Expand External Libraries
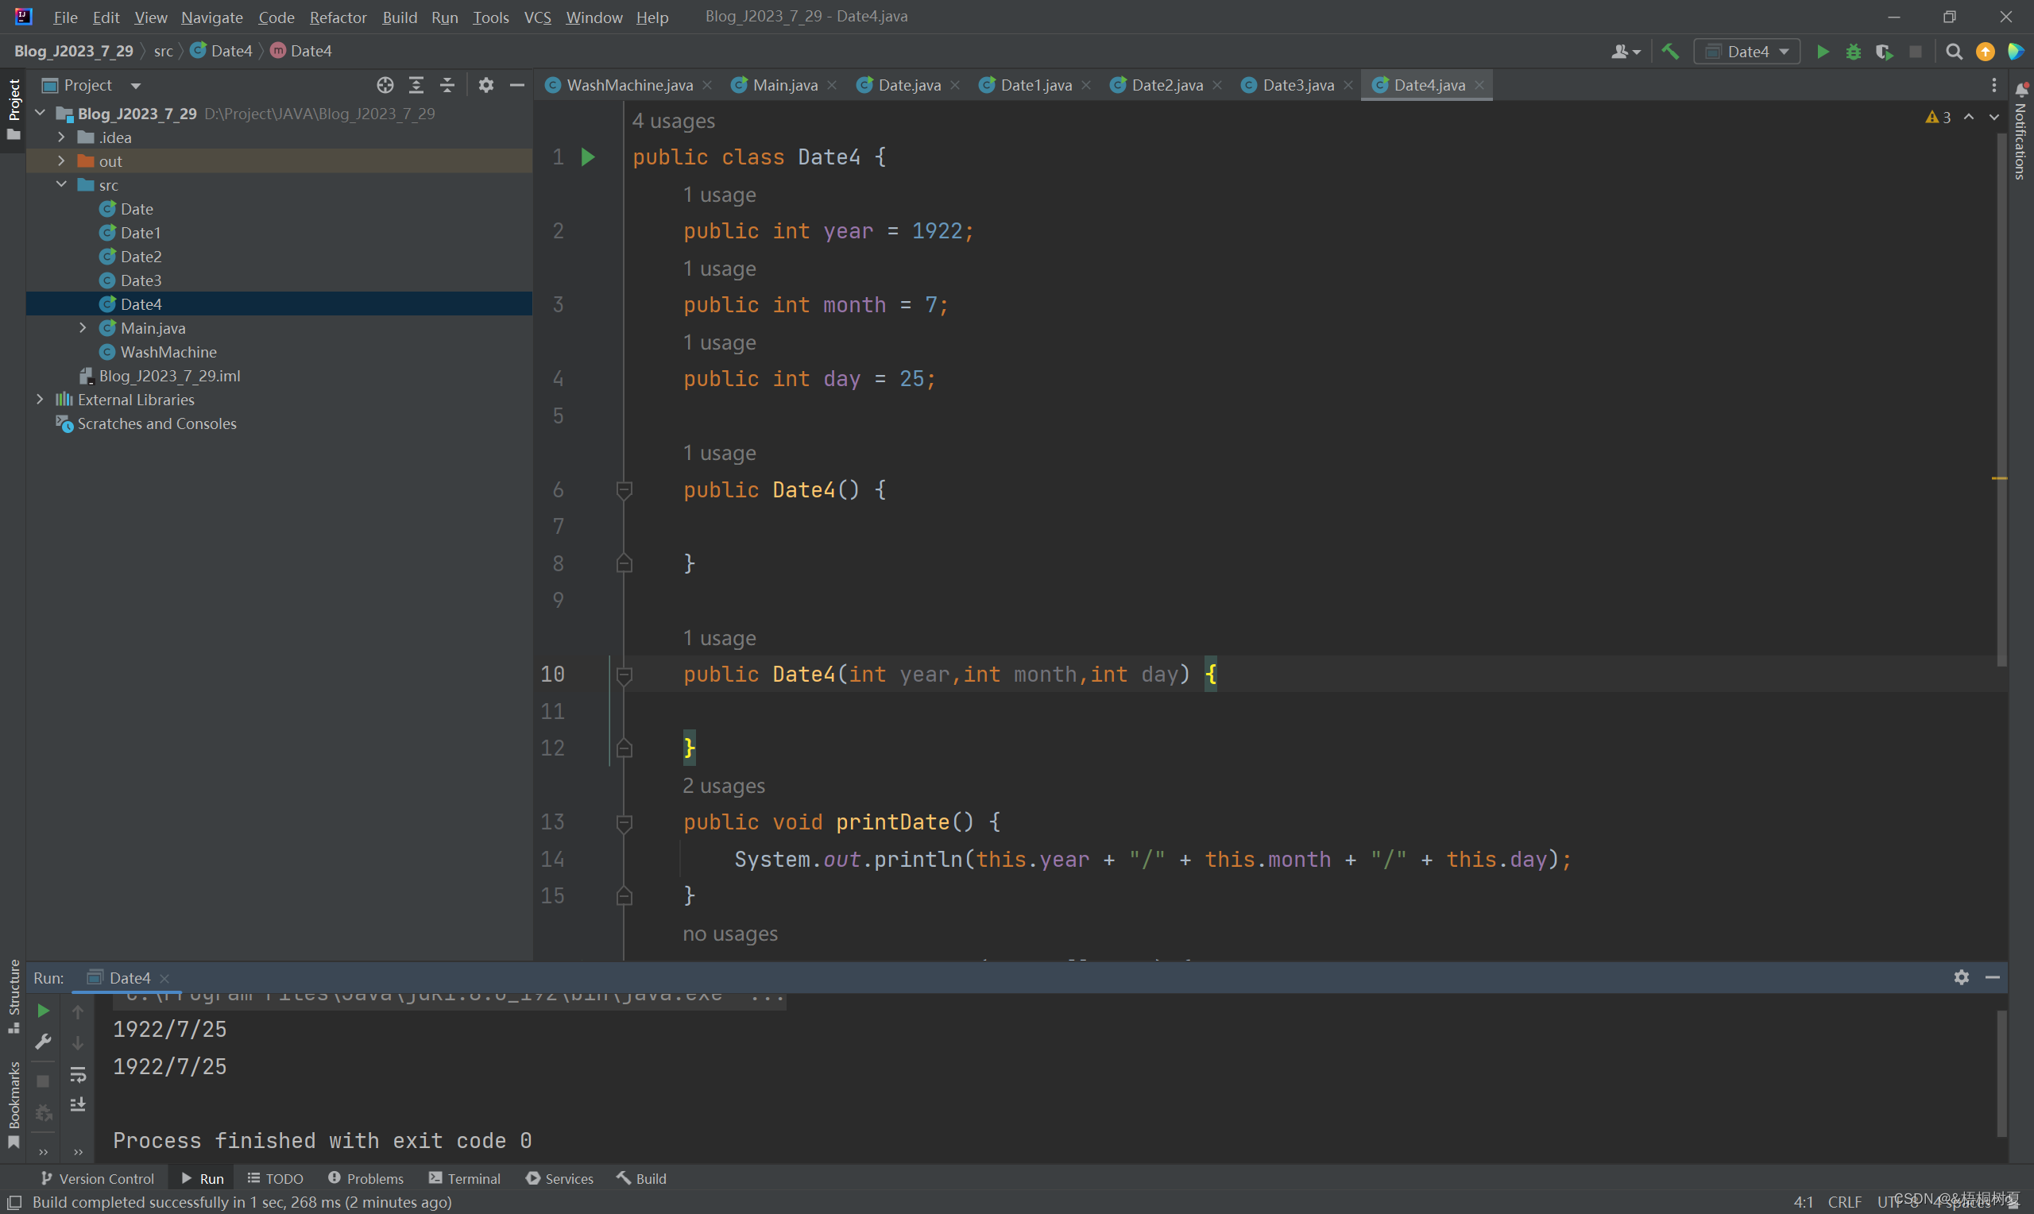Viewport: 2034px width, 1214px height. coord(40,398)
